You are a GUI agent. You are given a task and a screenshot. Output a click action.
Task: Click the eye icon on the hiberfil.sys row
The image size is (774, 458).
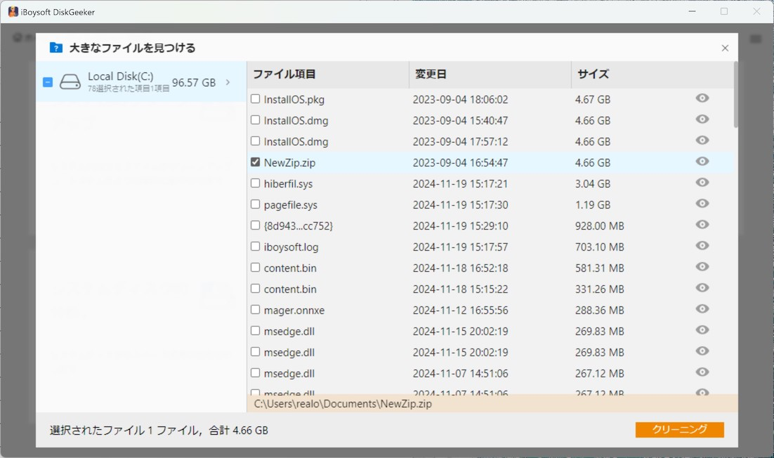[702, 183]
